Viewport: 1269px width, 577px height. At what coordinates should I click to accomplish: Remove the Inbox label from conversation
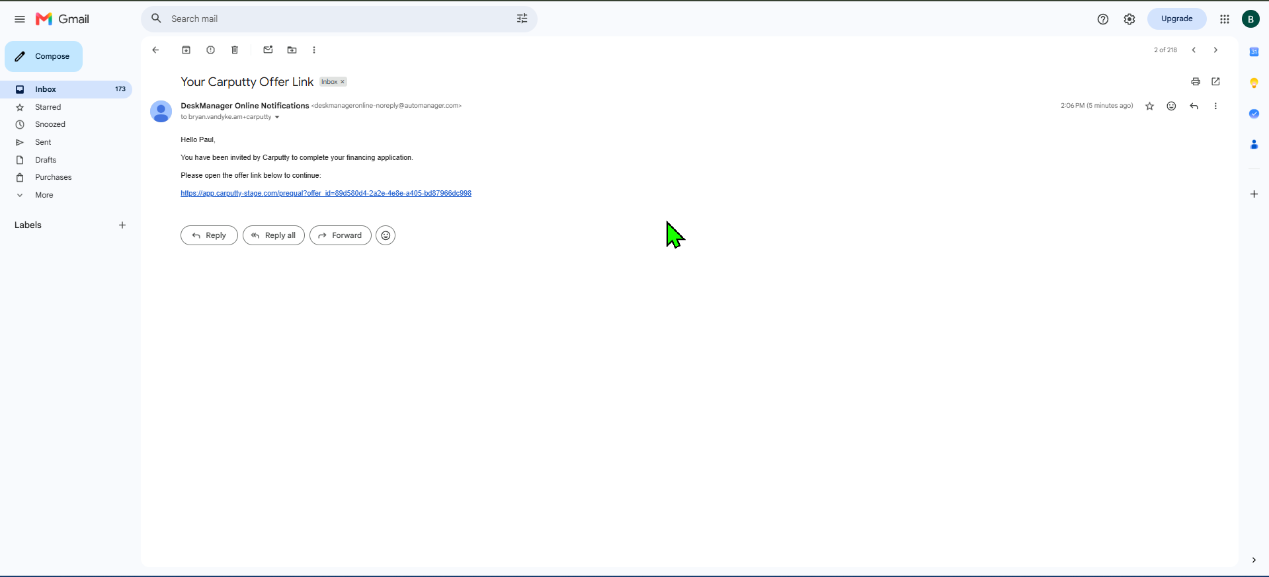[x=343, y=82]
